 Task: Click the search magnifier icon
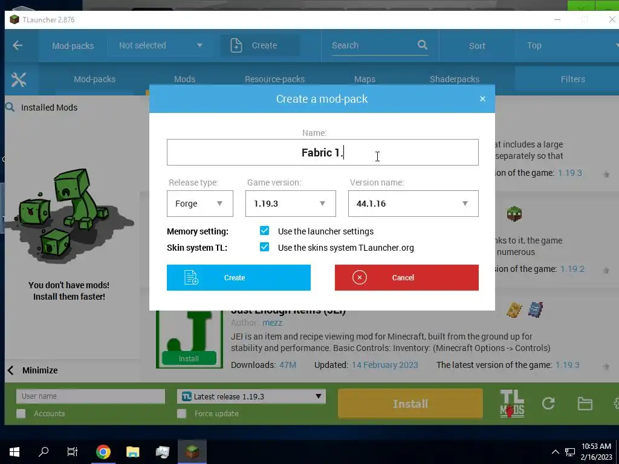click(x=423, y=45)
